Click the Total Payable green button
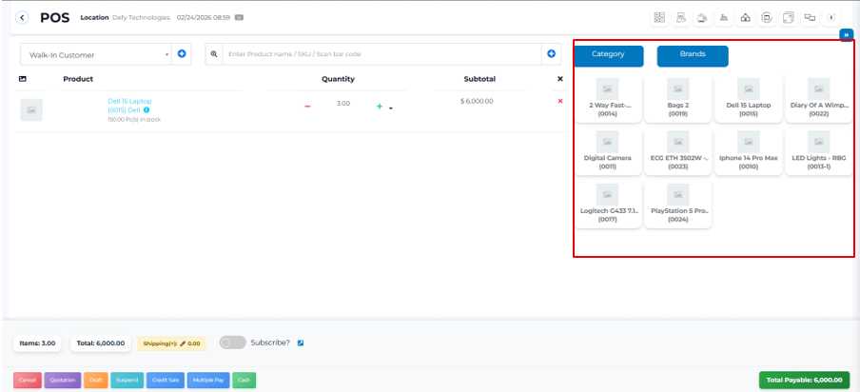The width and height of the screenshot is (860, 392). pyautogui.click(x=804, y=380)
